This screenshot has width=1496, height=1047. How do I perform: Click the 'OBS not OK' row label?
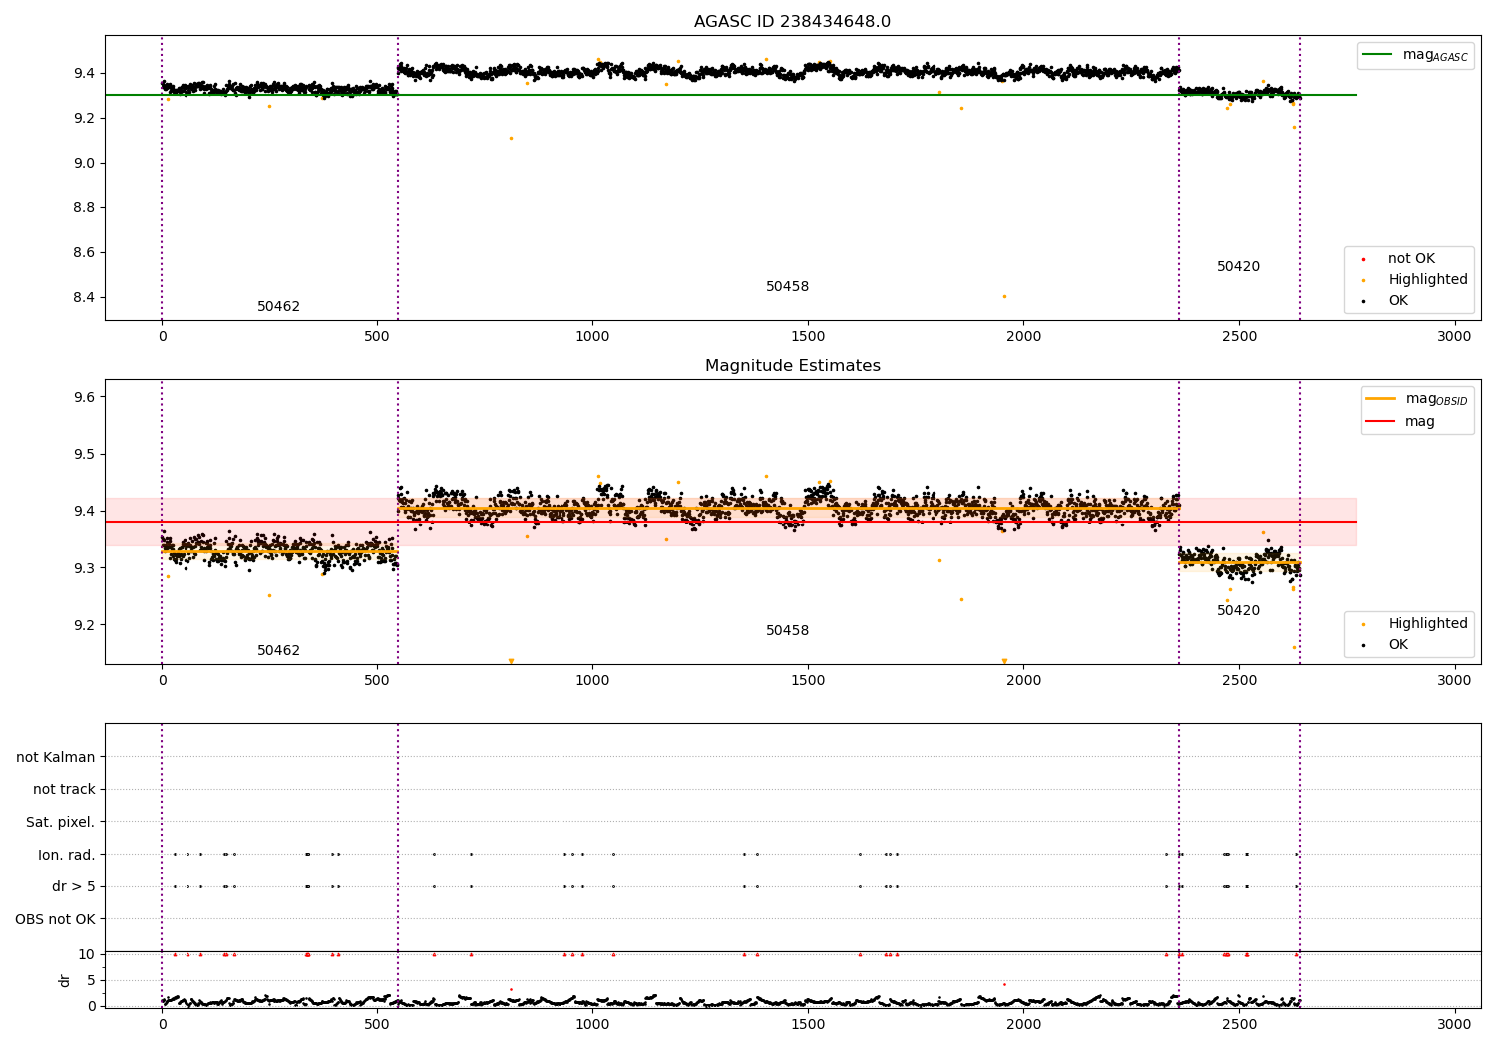click(55, 919)
